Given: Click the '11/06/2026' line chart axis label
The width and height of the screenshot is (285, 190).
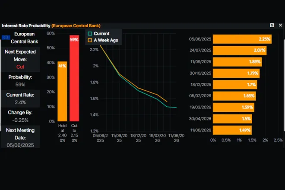Looking at the screenshot, I should (x=176, y=138).
